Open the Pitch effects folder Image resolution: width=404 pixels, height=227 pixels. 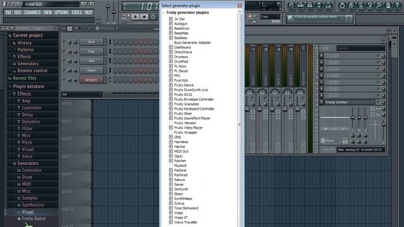27,143
